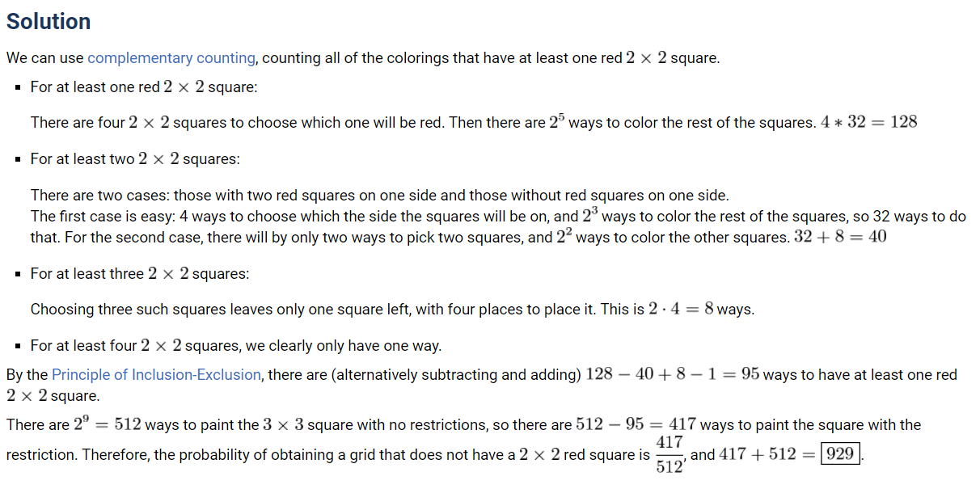The width and height of the screenshot is (980, 489).
Task: Click the boxed answer 929
Action: pos(841,453)
